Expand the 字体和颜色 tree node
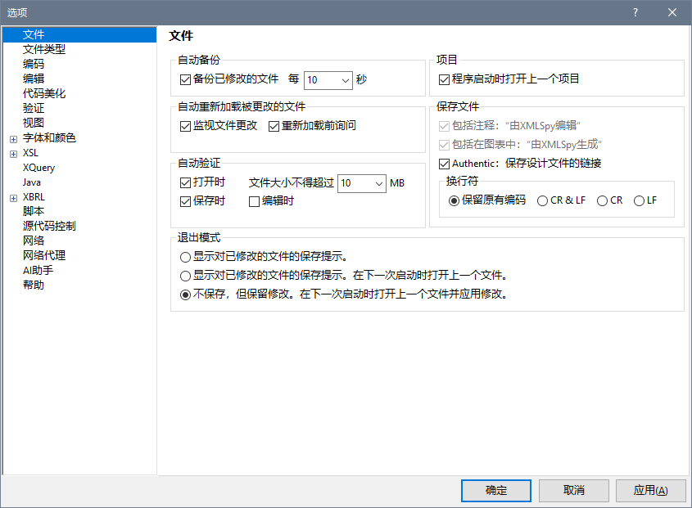 pyautogui.click(x=14, y=139)
